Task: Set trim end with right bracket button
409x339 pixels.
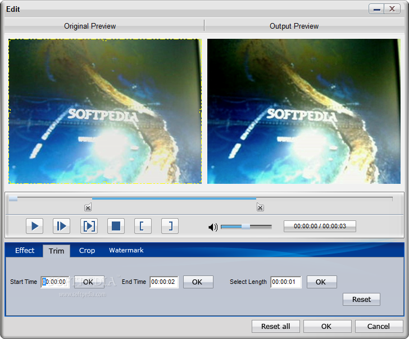Action: pos(170,226)
